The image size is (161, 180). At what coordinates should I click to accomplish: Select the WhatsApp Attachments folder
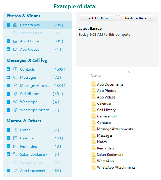coord(114,167)
